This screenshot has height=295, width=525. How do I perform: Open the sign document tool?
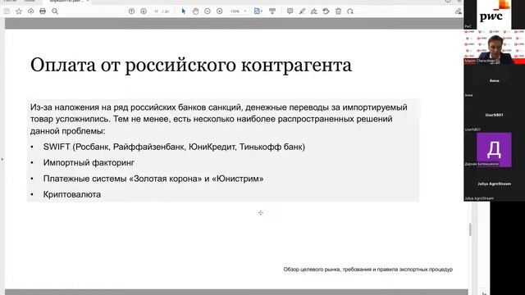point(313,11)
